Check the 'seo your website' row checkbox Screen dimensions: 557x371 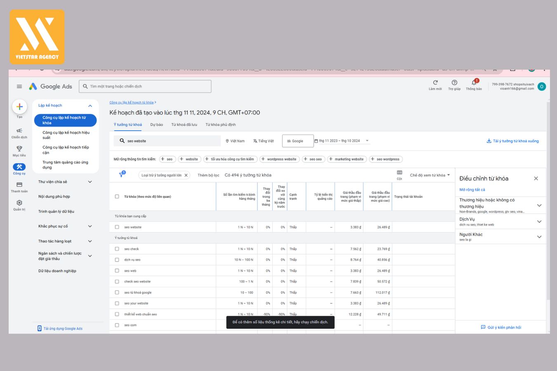pos(117,303)
